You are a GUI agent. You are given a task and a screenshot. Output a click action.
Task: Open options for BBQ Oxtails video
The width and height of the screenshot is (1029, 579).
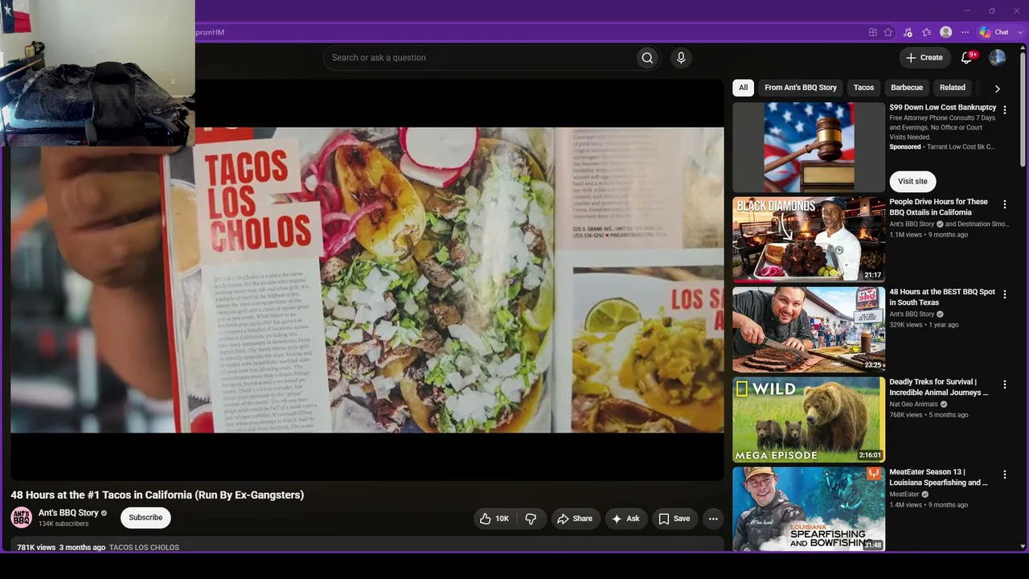click(1004, 205)
